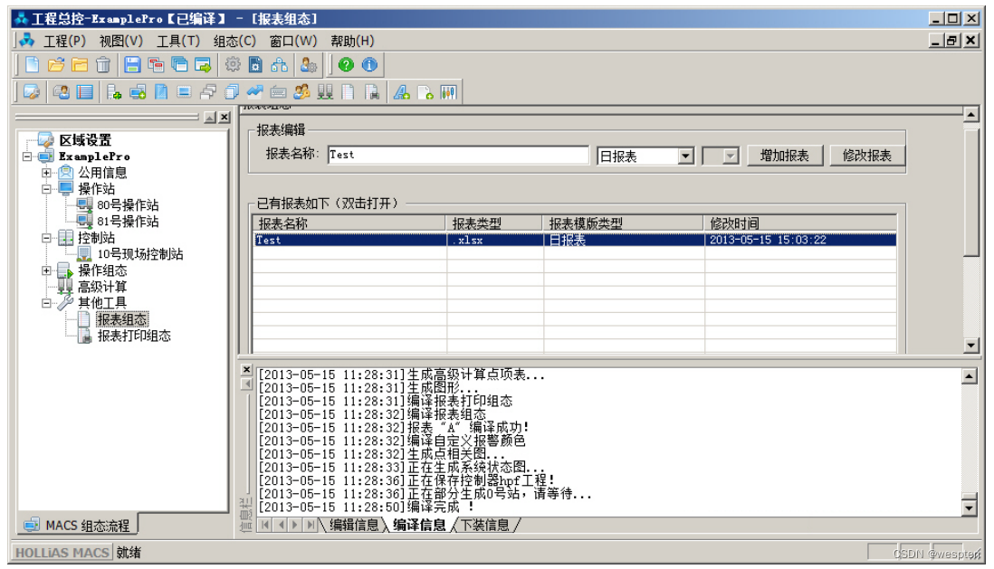Switch to the 编辑信息 tab
Viewport: 994px width, 569px height.
354,525
